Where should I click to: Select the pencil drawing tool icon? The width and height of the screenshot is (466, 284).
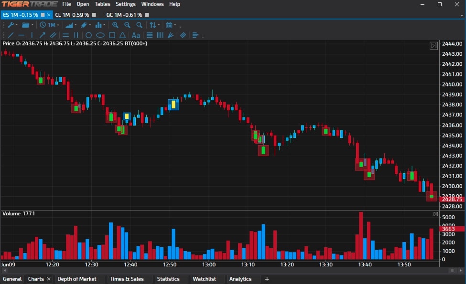84,25
